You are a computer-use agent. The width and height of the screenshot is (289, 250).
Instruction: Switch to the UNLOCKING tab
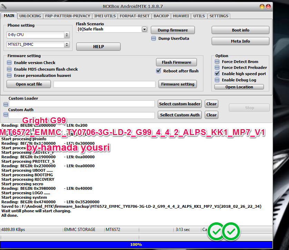tap(30, 16)
